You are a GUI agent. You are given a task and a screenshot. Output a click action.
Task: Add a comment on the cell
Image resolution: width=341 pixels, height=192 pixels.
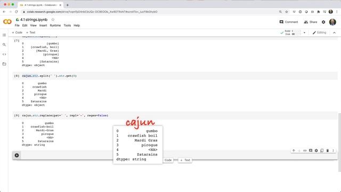tap(311, 150)
